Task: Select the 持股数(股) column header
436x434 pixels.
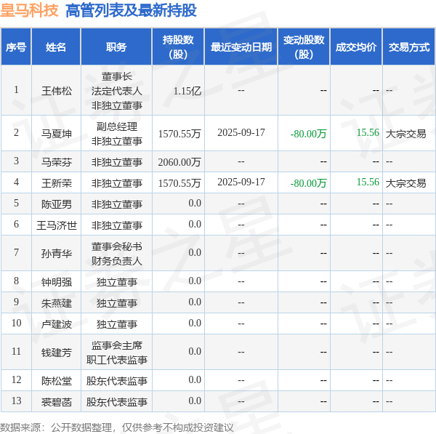Action: click(x=178, y=47)
